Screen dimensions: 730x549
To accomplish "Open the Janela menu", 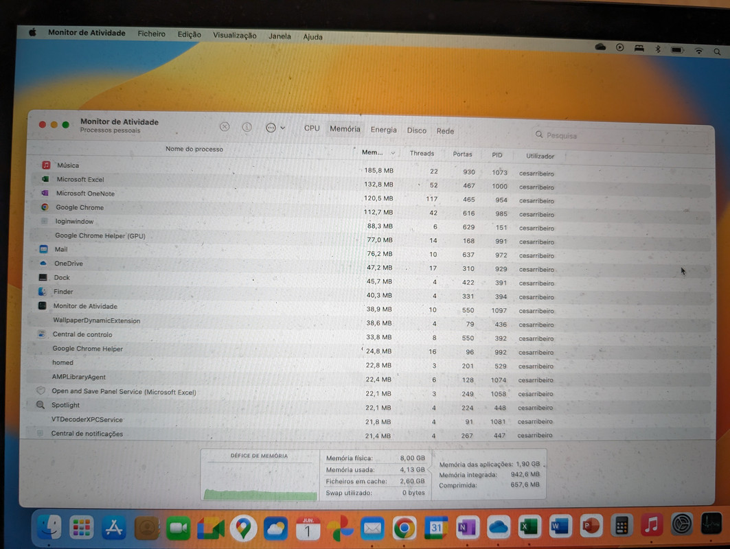I will tap(280, 36).
